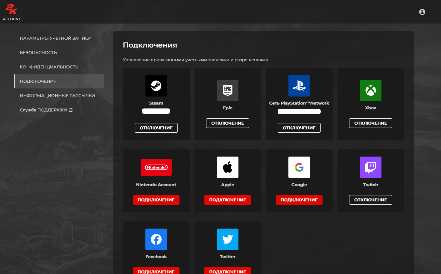441x274 pixels.
Task: Click the Twitch icon
Action: point(371,167)
